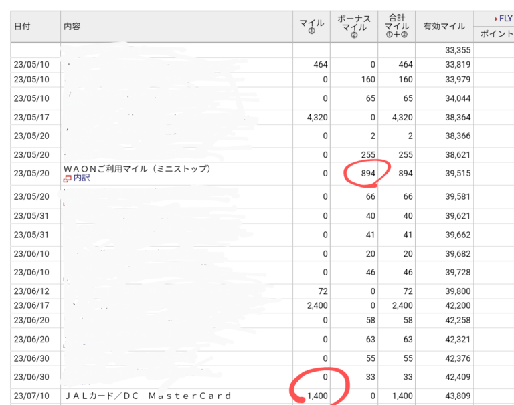Click the 有効マイル column header
Image resolution: width=514 pixels, height=405 pixels.
444,27
